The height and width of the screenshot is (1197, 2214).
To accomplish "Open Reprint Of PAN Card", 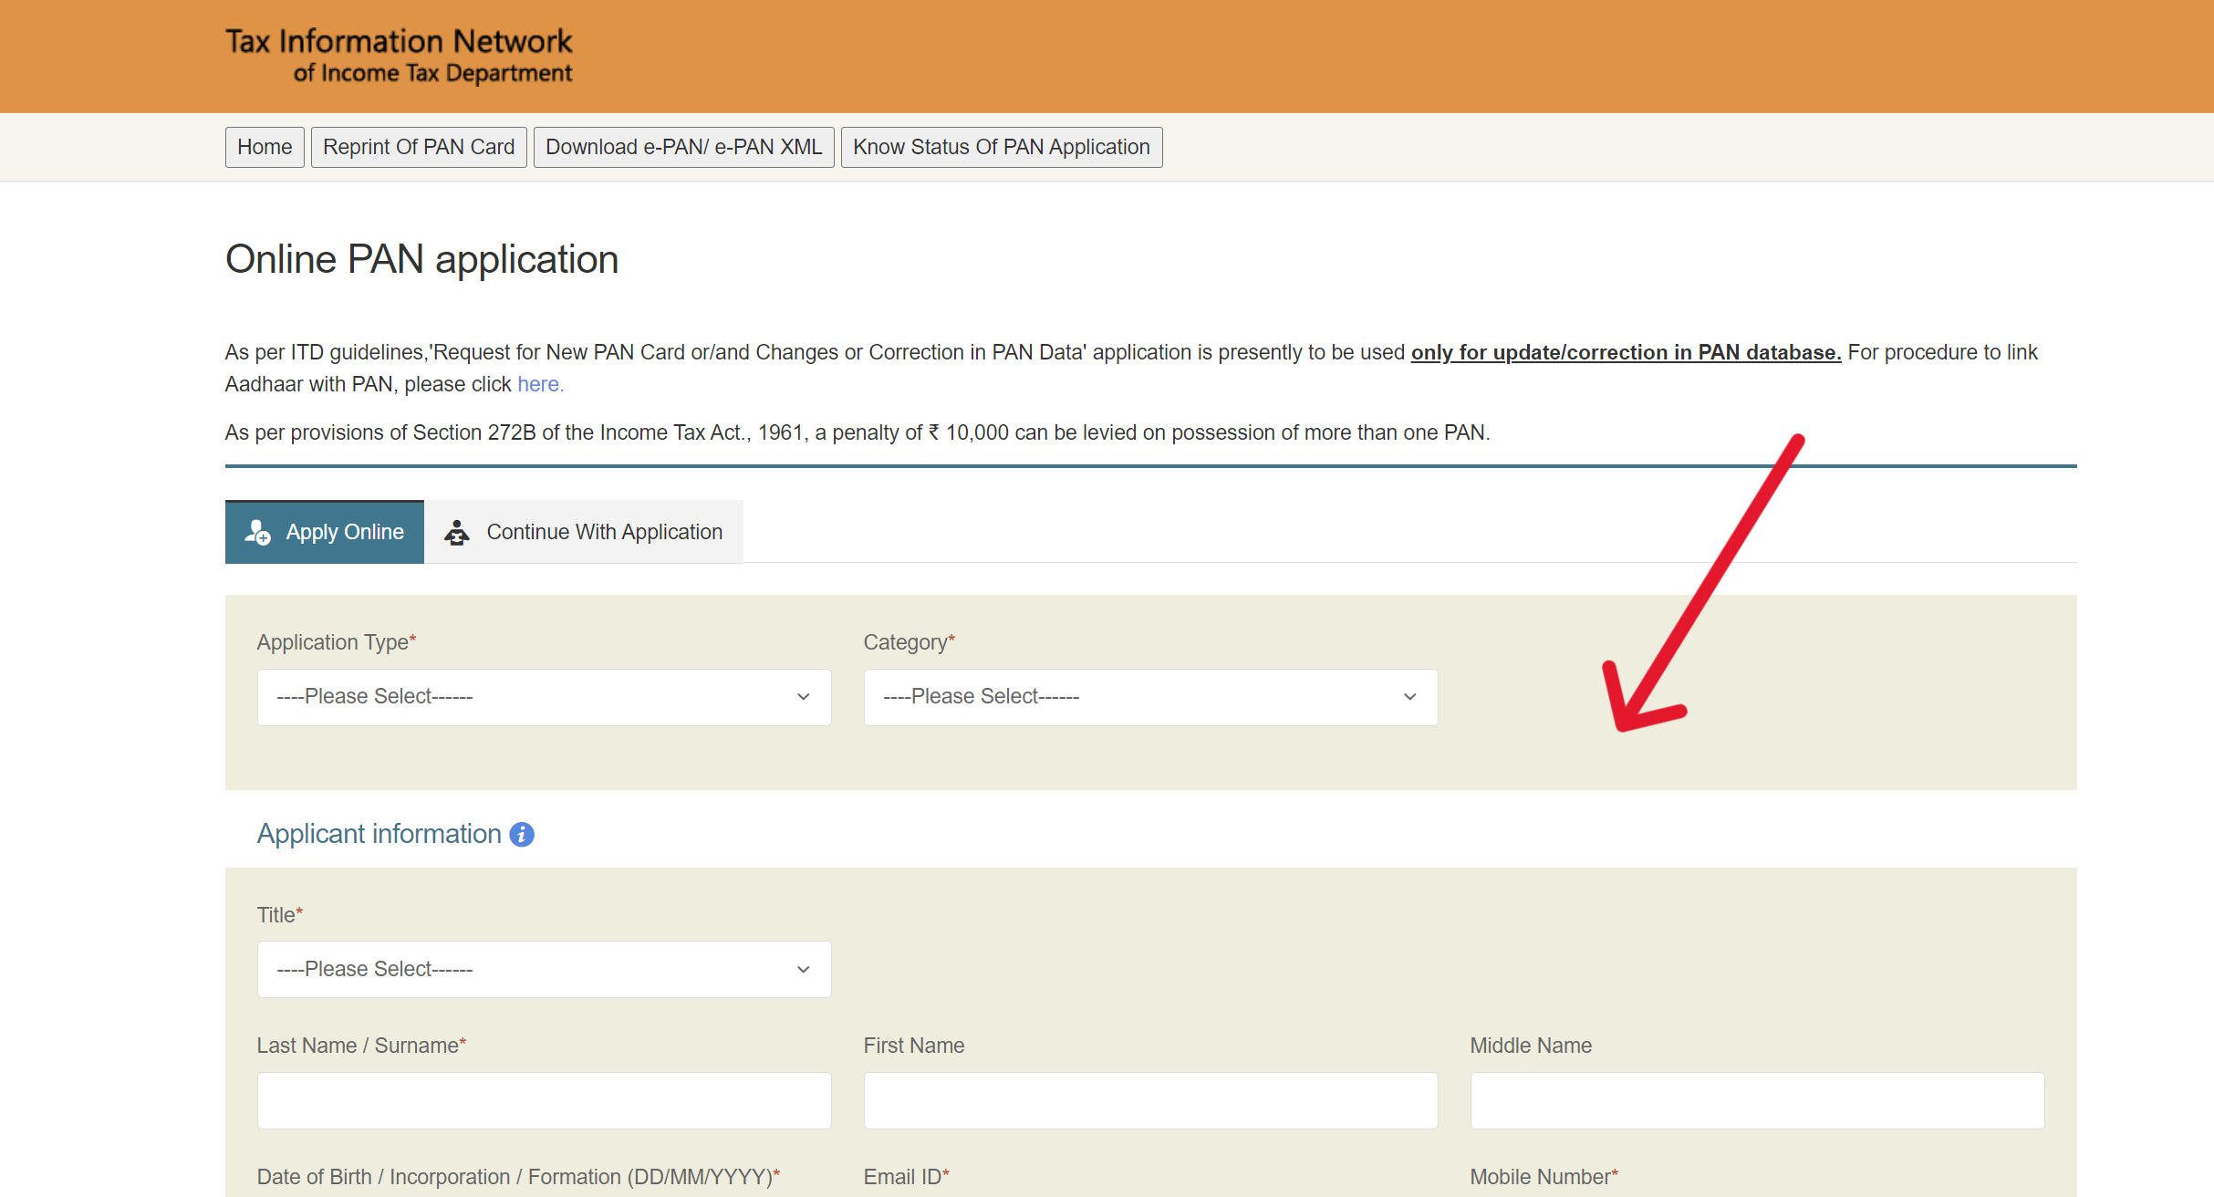I will [419, 147].
